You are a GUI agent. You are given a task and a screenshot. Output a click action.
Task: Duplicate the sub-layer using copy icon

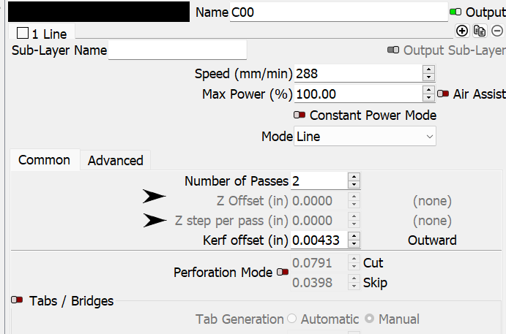point(480,31)
